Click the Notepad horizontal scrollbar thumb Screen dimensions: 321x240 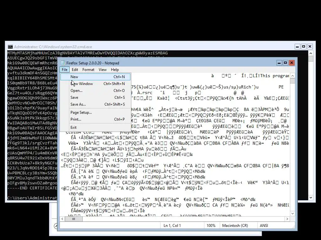[x=74, y=219]
